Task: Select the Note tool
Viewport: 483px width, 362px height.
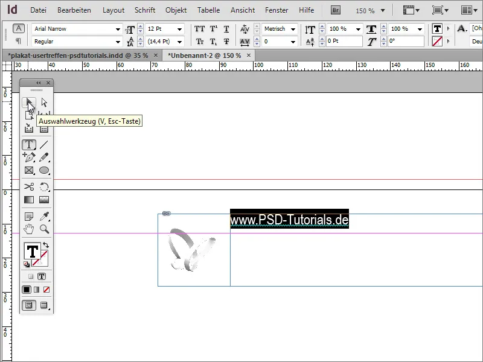Action: (x=29, y=217)
